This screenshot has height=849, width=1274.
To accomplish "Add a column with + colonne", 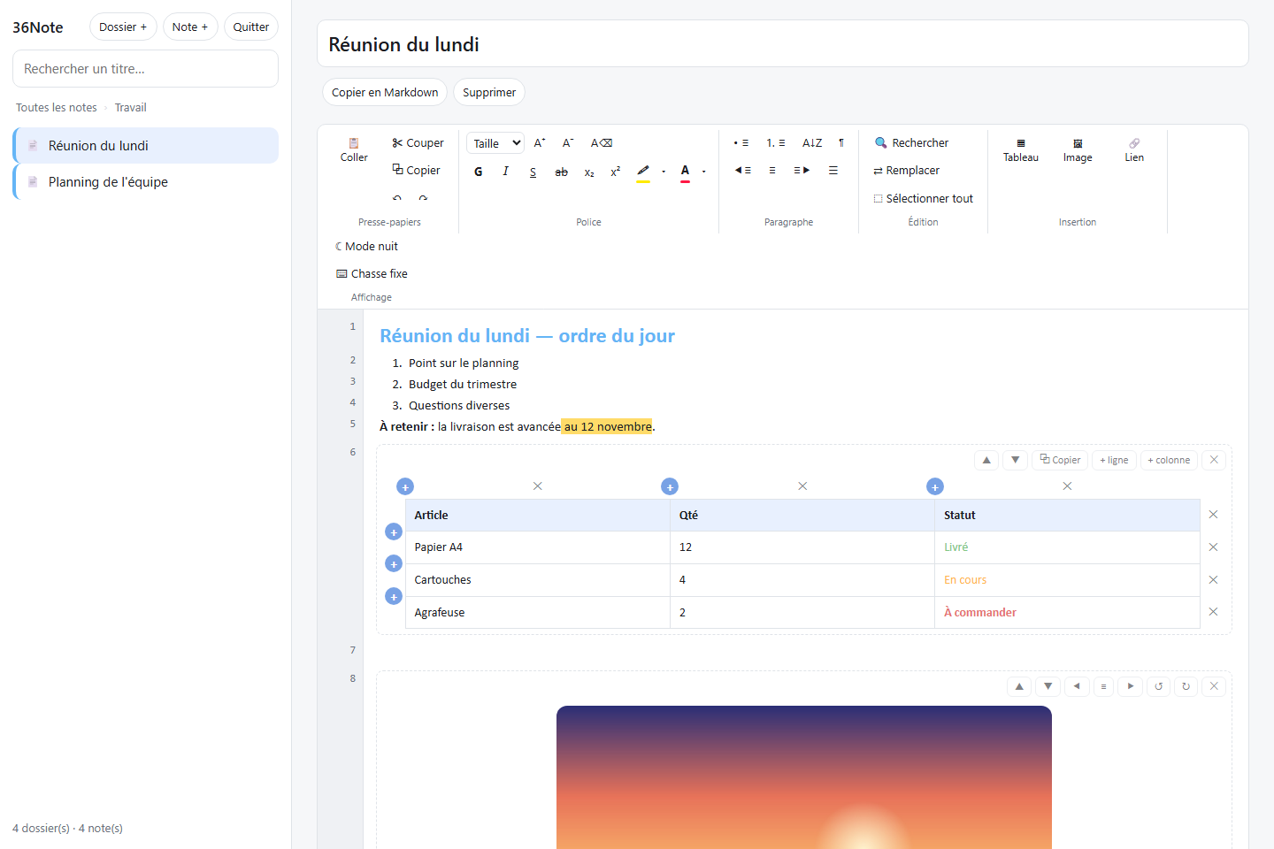I will (x=1169, y=460).
